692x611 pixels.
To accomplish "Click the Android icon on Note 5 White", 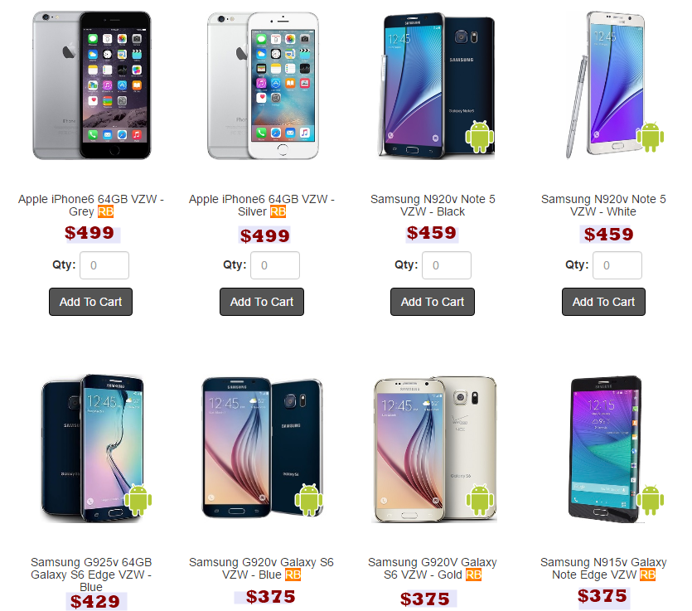I will tap(651, 137).
